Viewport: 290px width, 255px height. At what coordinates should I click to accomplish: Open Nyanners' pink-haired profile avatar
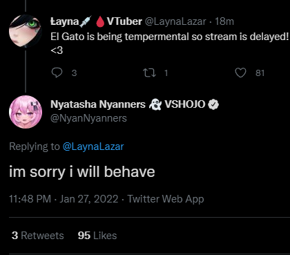(26, 112)
